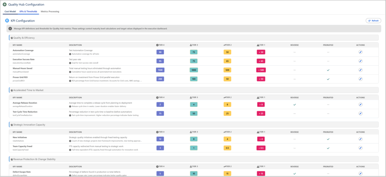
Task: Edit the Average Release Duration row
Action: point(360,104)
